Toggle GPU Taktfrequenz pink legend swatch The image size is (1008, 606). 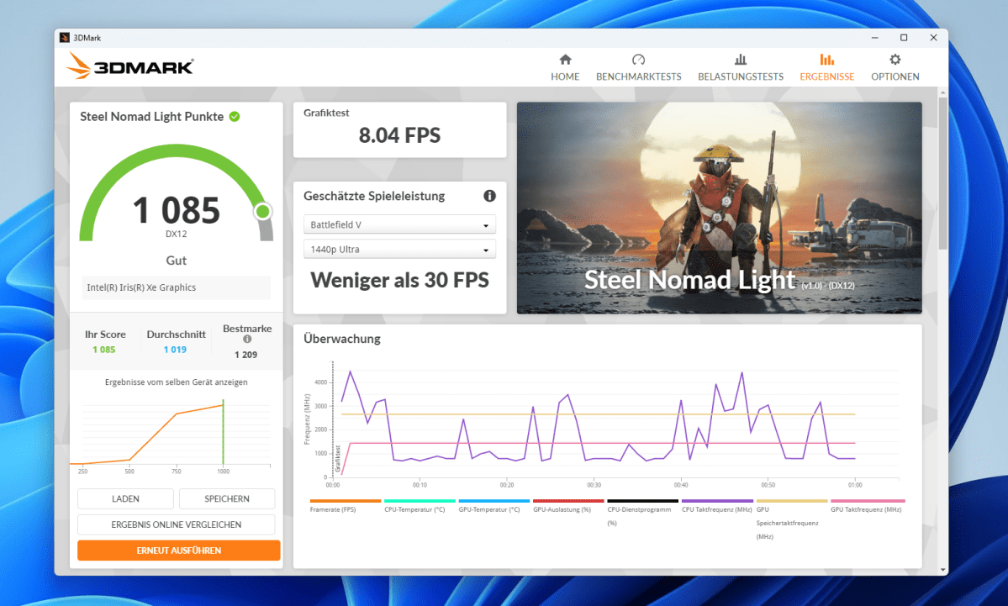click(x=868, y=501)
